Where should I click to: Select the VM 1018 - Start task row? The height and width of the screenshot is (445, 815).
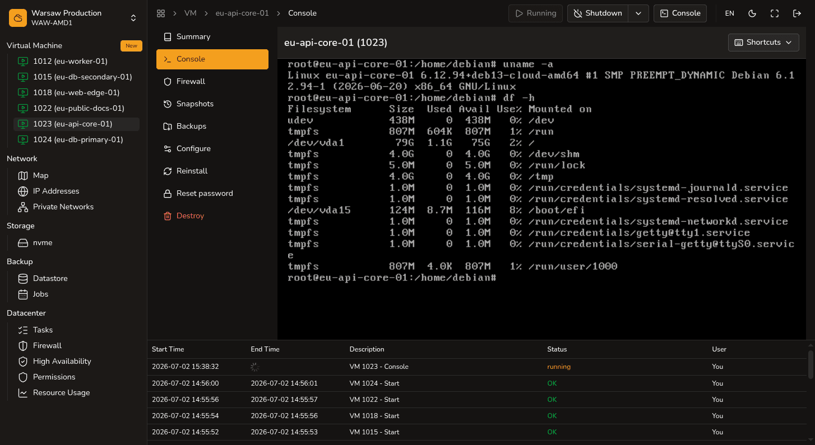[477, 416]
